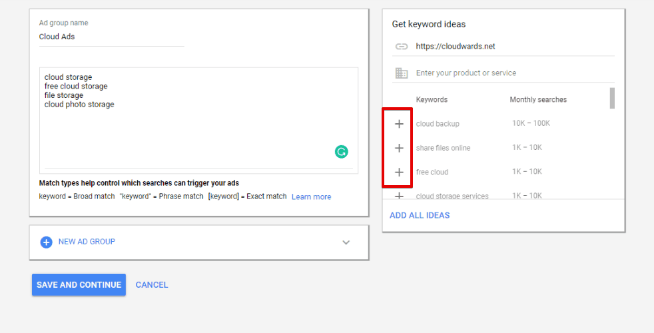Click the keyword ideas list scrollbar
This screenshot has height=333, width=654.
pyautogui.click(x=612, y=98)
